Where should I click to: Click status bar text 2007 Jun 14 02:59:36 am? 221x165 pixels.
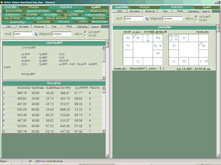(49, 161)
